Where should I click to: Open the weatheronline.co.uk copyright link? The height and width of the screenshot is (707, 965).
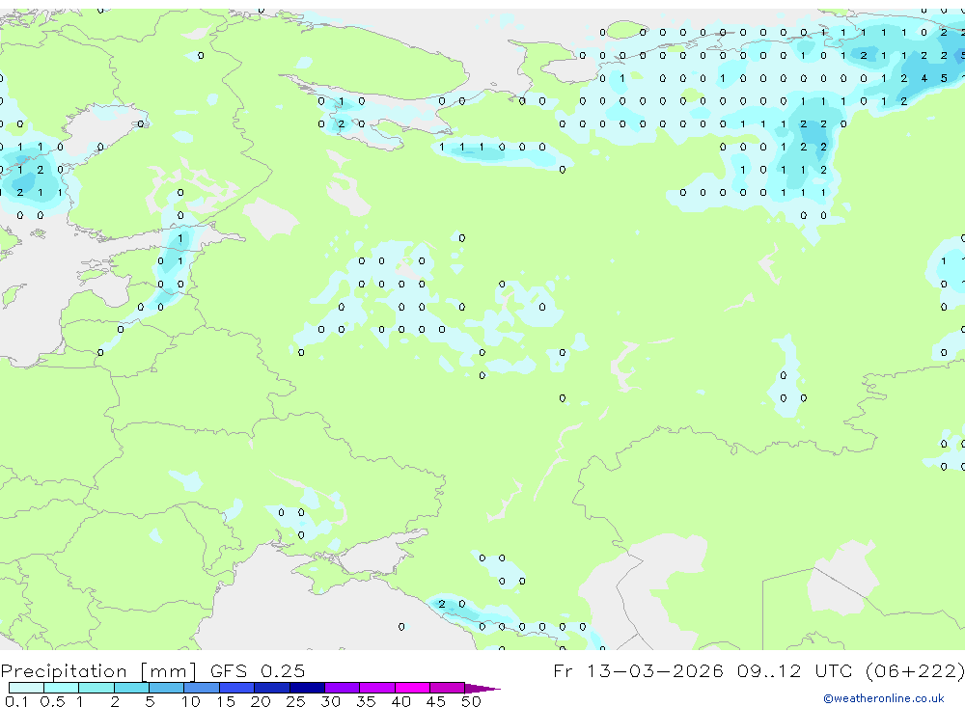coord(883,698)
